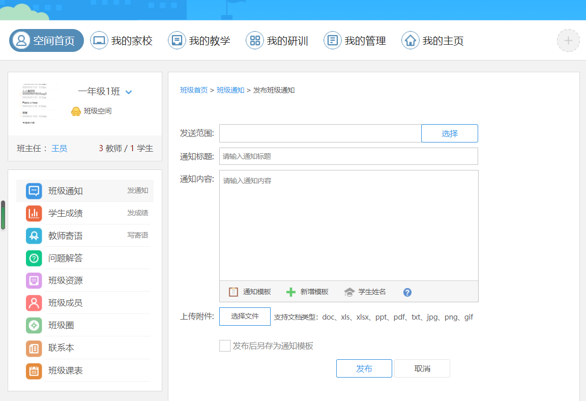This screenshot has width=586, height=401.
Task: Click the 发布 publish button
Action: click(x=364, y=368)
